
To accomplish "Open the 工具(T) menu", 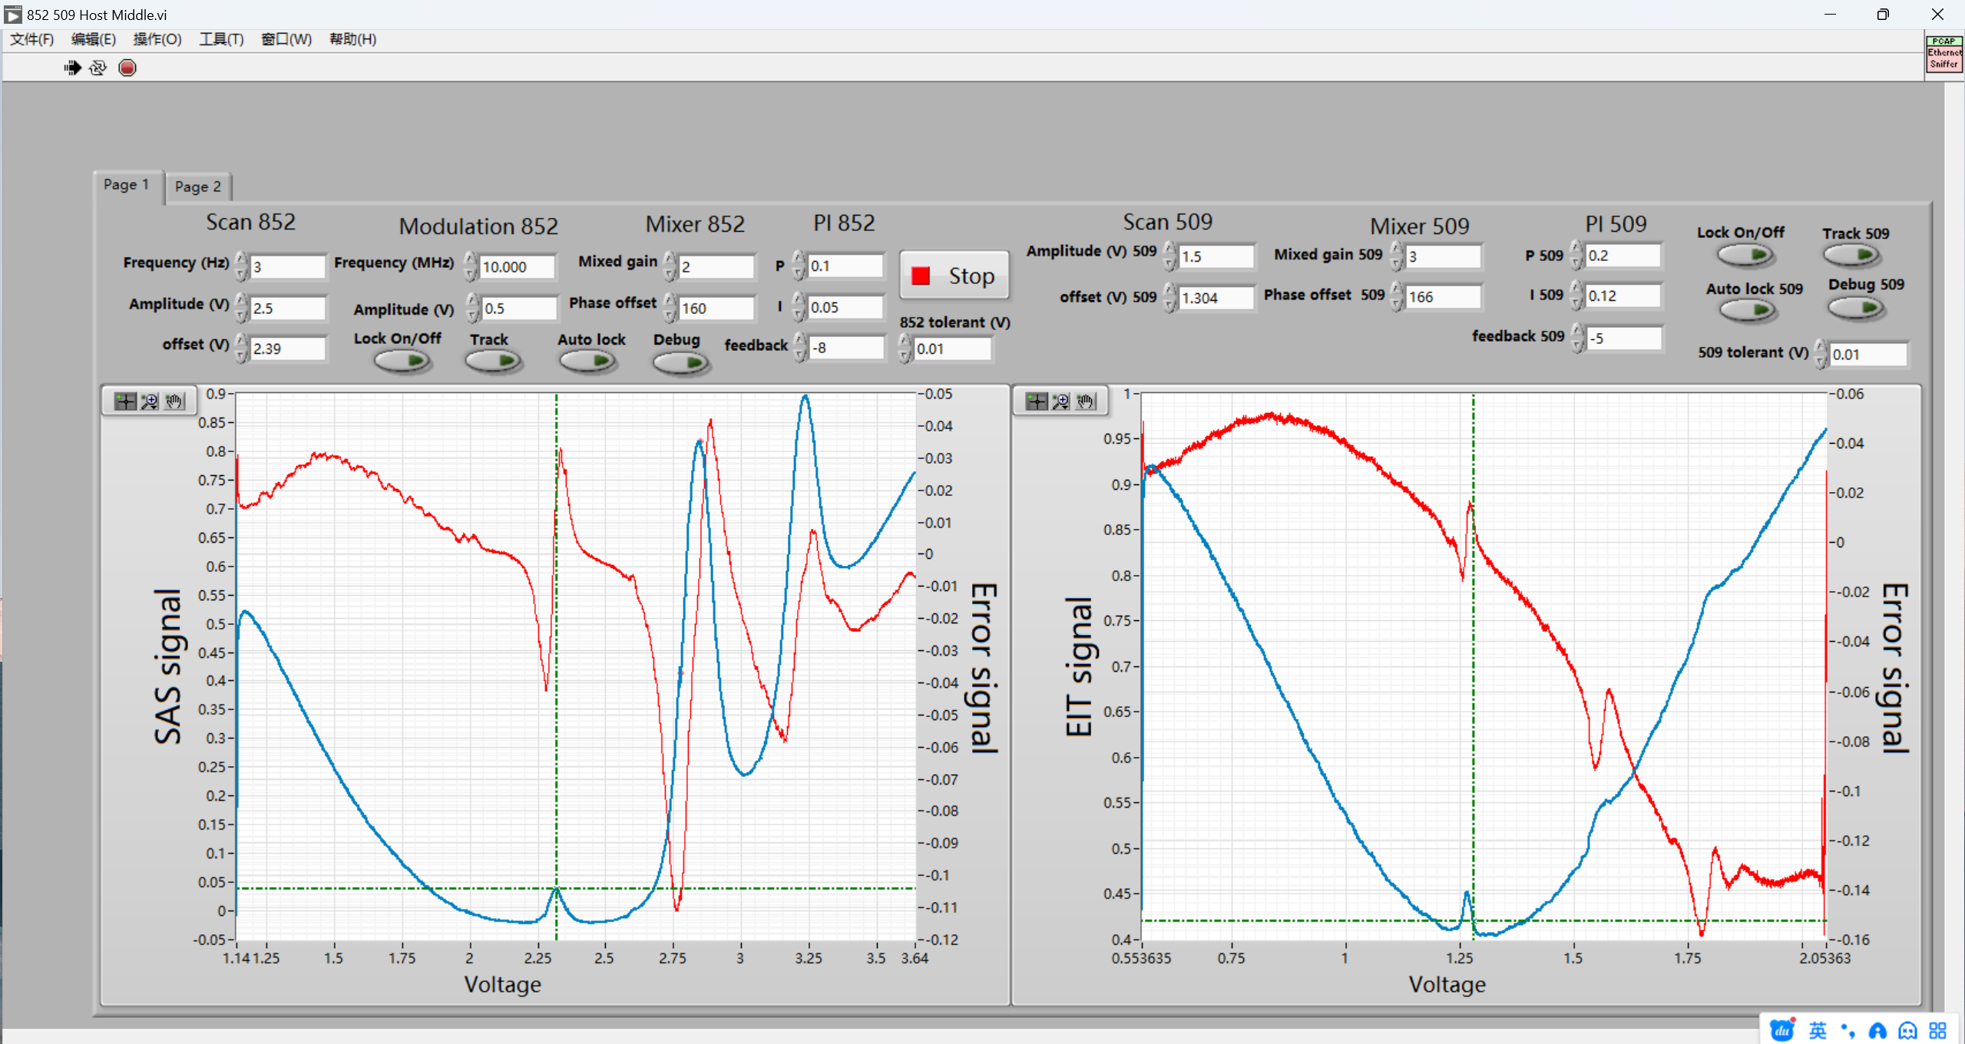I will click(220, 39).
